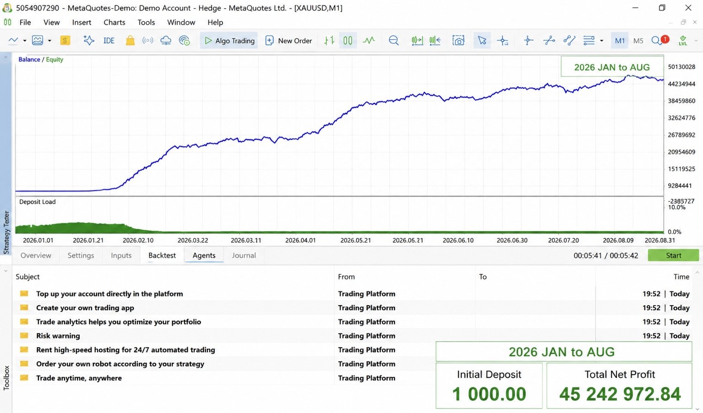Open the new chart line icon

coord(13,41)
